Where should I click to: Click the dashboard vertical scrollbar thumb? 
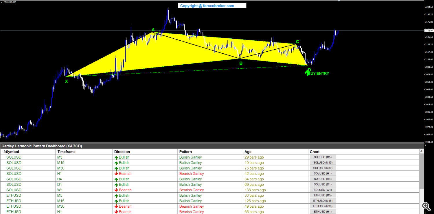pos(422,171)
